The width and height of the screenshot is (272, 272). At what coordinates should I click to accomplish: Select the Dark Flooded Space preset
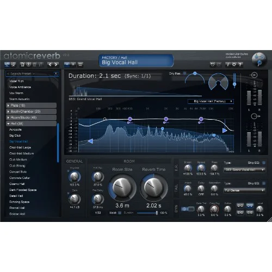tap(23, 190)
